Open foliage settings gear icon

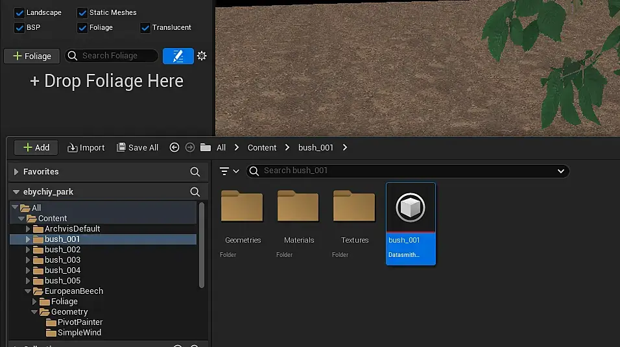pos(202,56)
